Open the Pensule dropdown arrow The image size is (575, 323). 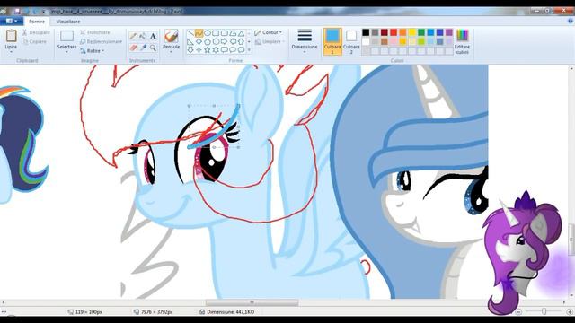coord(171,52)
